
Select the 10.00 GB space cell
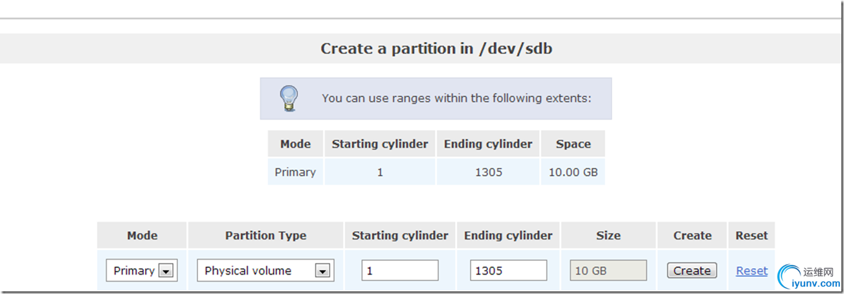tap(573, 172)
